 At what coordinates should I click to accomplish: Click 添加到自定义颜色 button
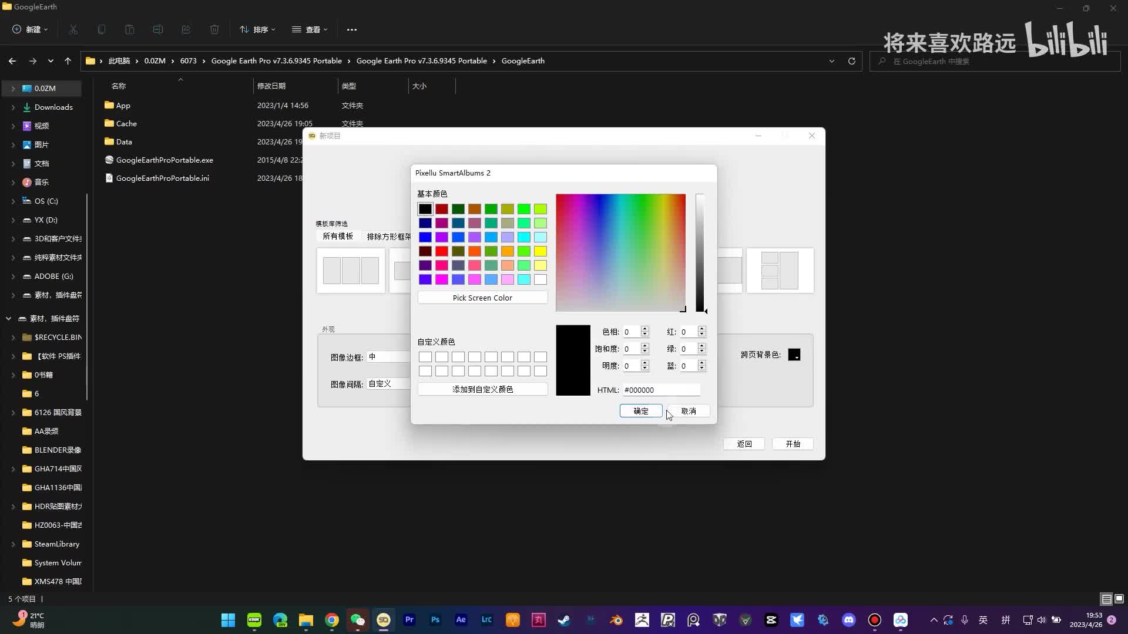482,389
